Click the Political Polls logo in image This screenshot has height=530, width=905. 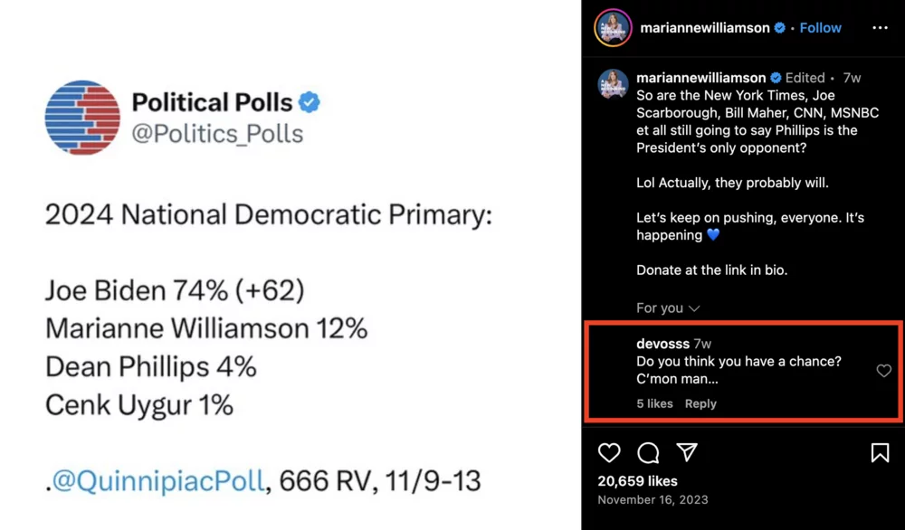(82, 118)
